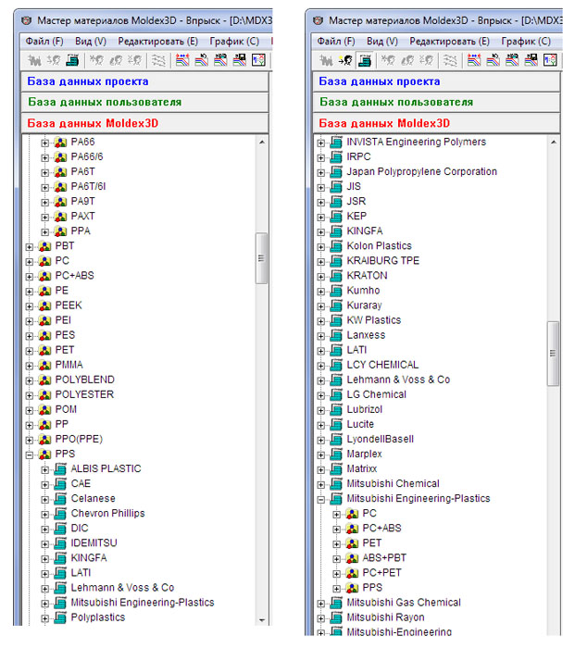This screenshot has width=575, height=648.
Task: Click the teal building sort icon in left window toolbar
Action: (72, 60)
